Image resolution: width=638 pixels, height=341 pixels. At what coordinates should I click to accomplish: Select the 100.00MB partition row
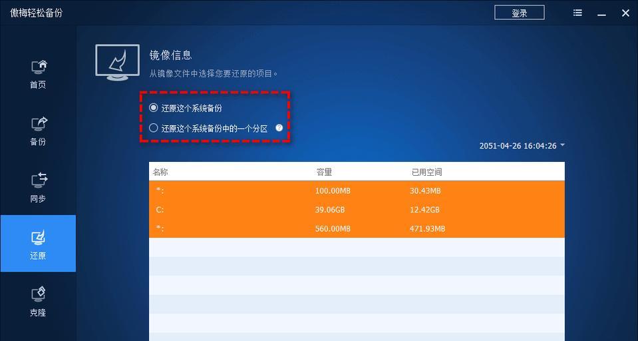tap(357, 190)
